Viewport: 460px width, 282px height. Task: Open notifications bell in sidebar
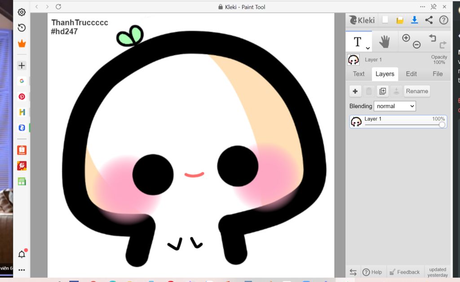[x=22, y=254]
